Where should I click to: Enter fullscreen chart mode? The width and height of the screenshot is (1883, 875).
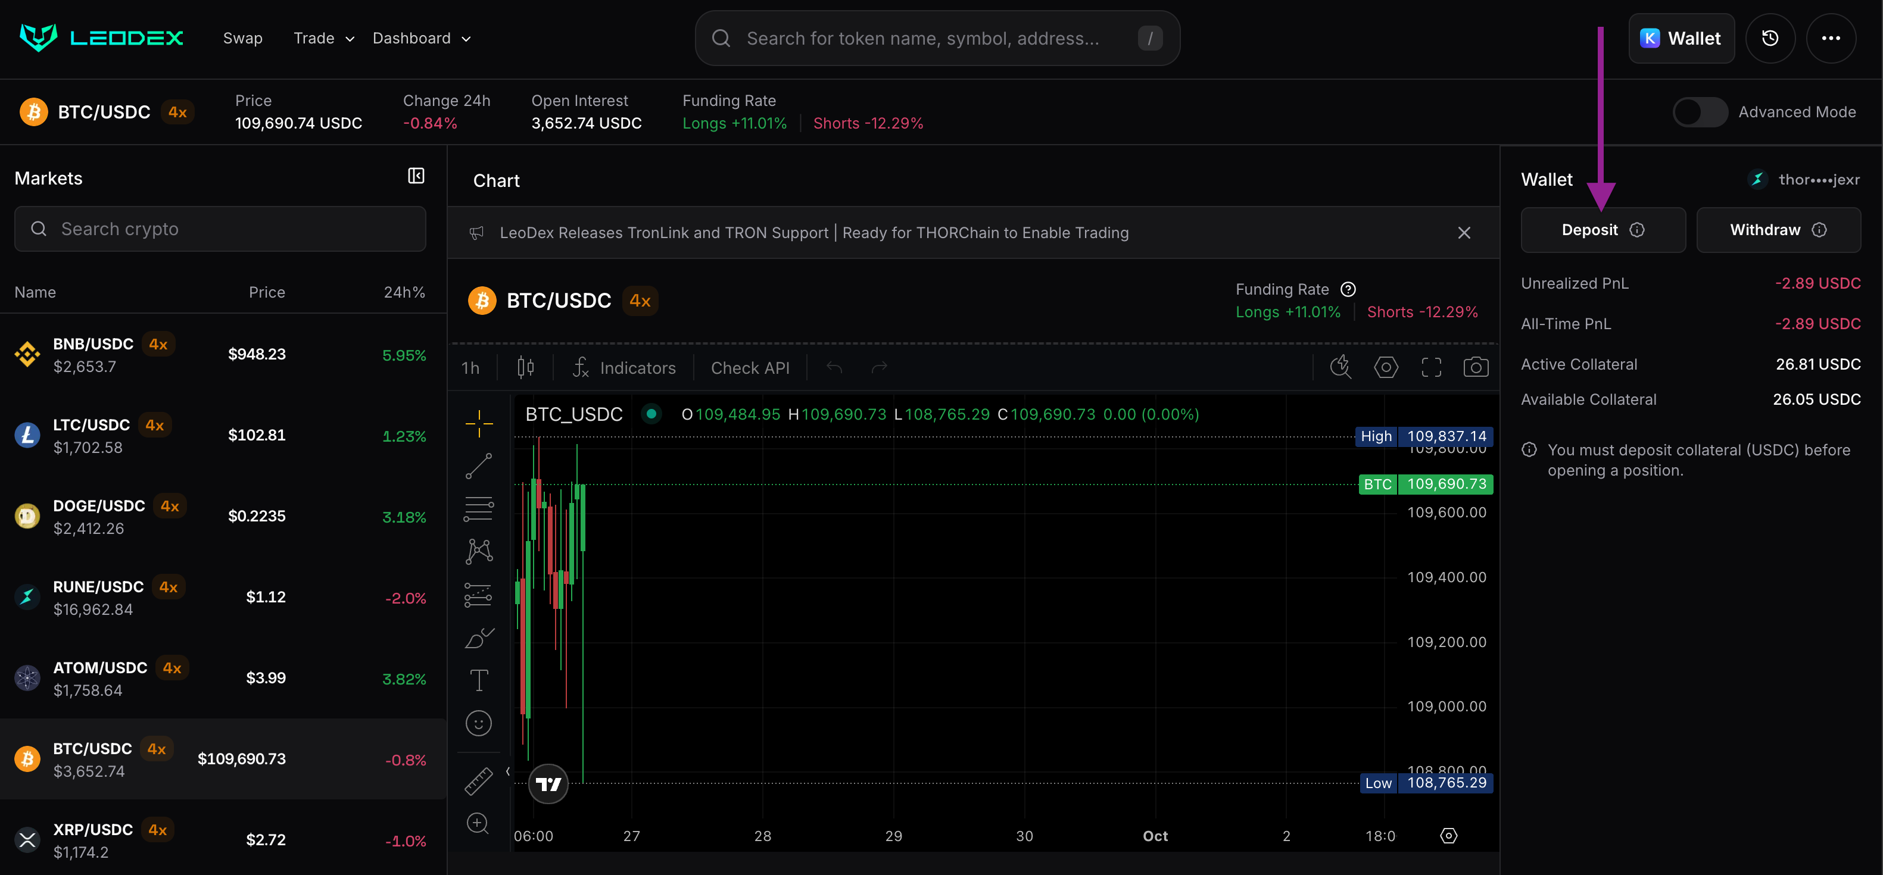point(1430,367)
